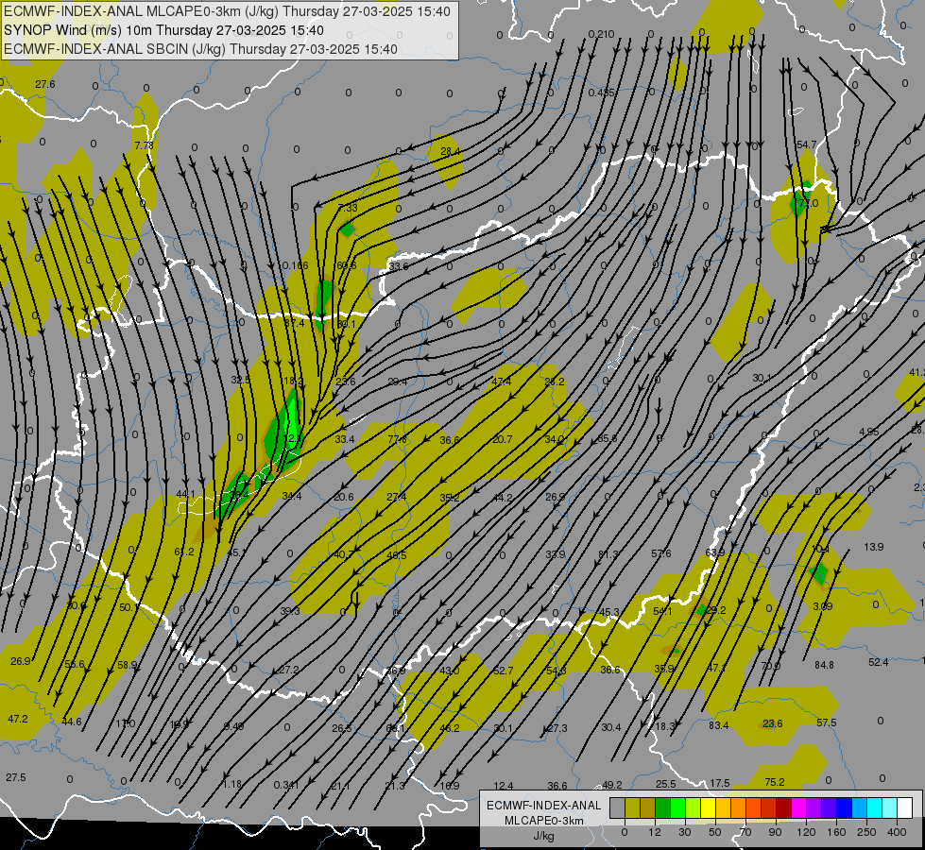Click the 45.3 value on the map
The image size is (925, 850).
point(608,612)
